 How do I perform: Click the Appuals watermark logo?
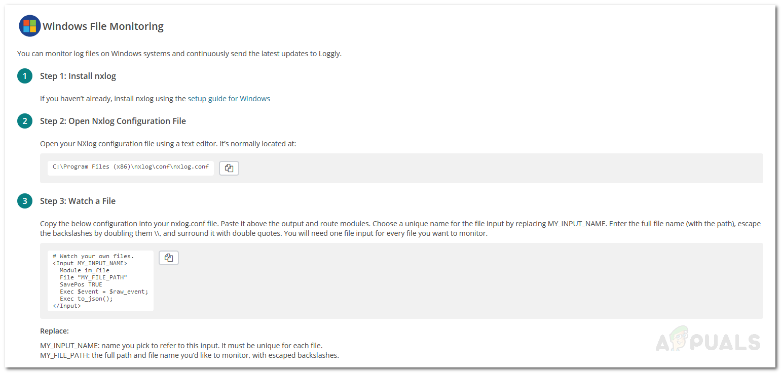[x=708, y=341]
